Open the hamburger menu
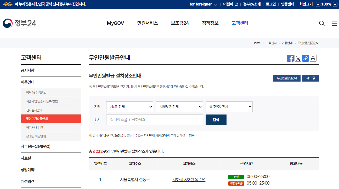This screenshot has width=339, height=189. [x=334, y=23]
